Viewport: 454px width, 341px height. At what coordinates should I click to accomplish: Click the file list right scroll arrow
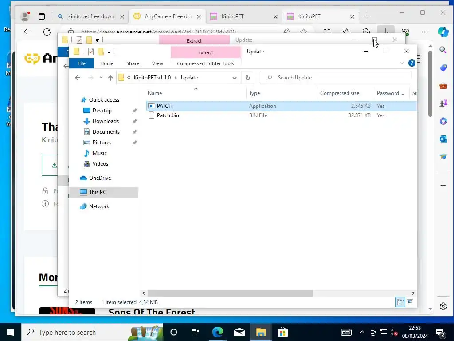click(x=413, y=293)
